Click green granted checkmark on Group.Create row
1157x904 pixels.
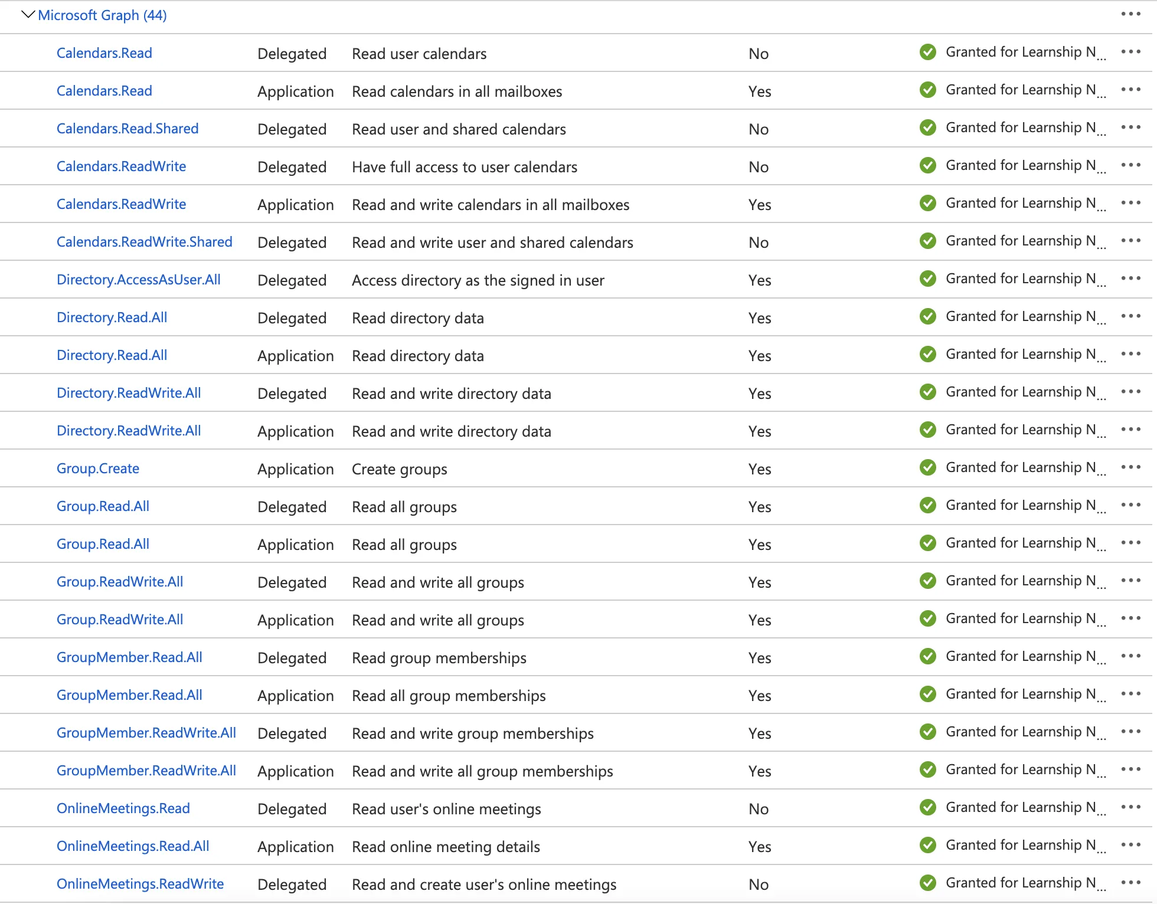click(927, 468)
